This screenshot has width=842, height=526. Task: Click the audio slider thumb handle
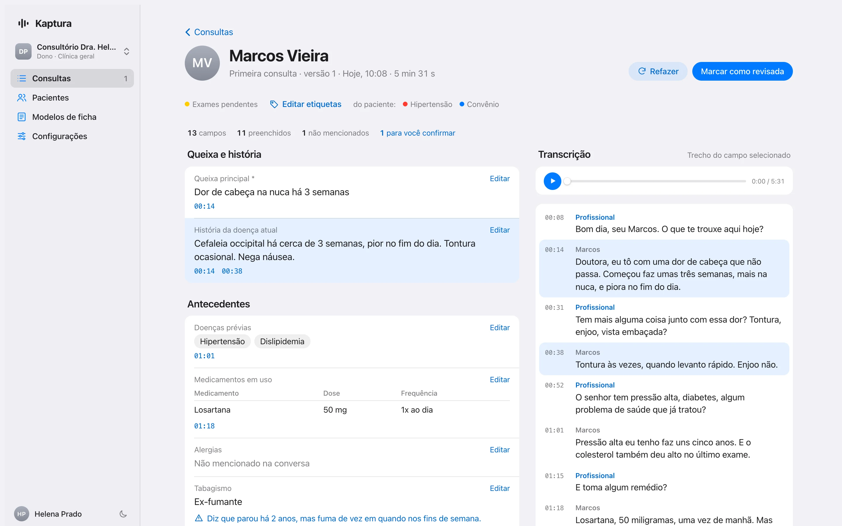pyautogui.click(x=567, y=181)
